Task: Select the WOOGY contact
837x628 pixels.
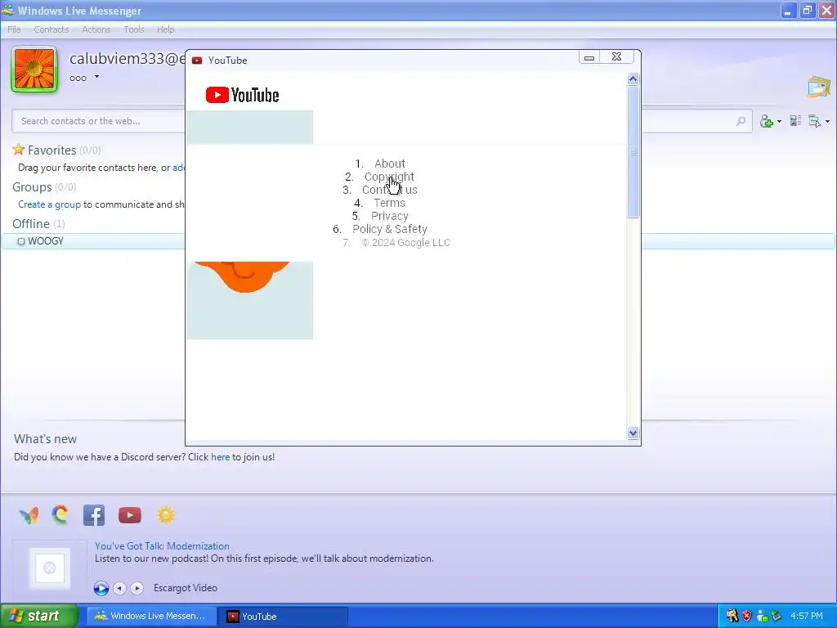Action: [x=418, y=241]
